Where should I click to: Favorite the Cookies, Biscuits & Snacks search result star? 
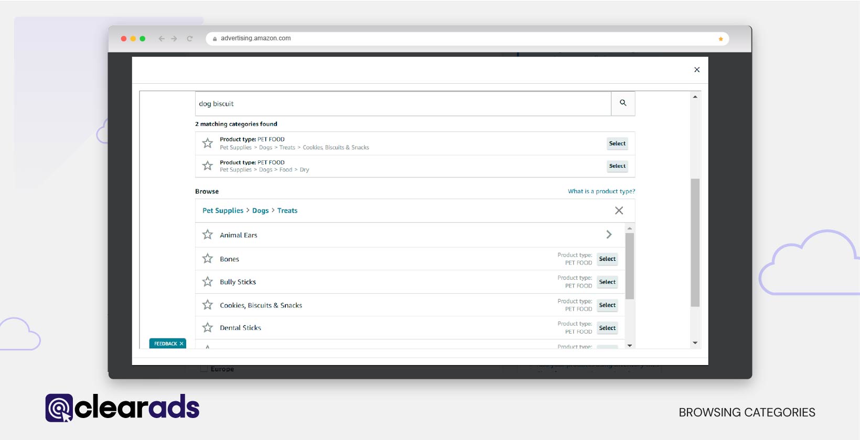tap(208, 143)
